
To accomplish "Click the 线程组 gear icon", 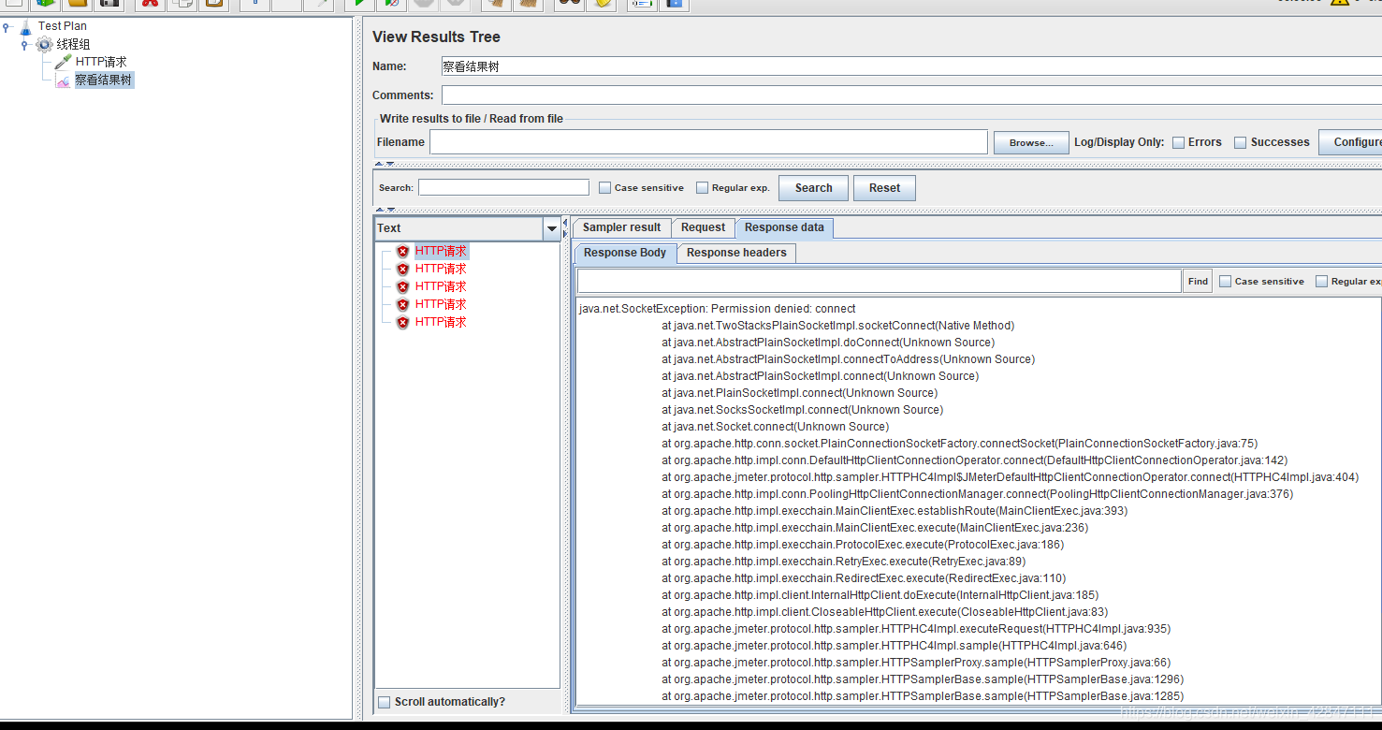I will pyautogui.click(x=44, y=44).
